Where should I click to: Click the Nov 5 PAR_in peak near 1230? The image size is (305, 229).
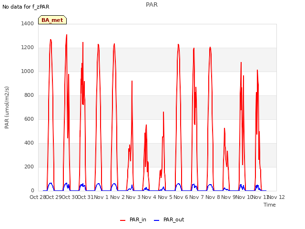tap(178, 45)
